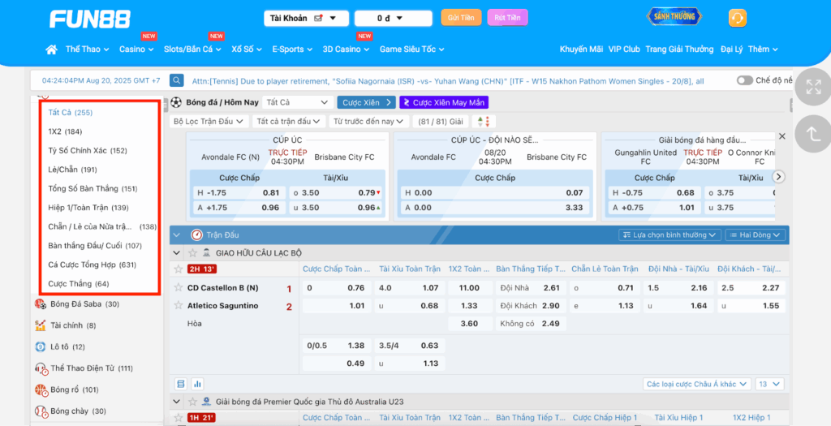Open the Thể Thao menu
This screenshot has width=831, height=426.
(x=88, y=49)
